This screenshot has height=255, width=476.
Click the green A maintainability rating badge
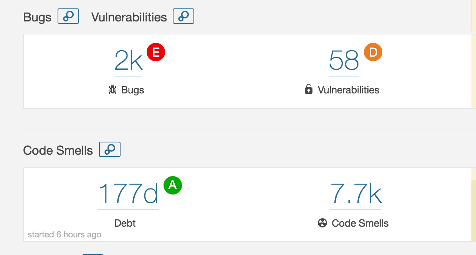[x=173, y=185]
